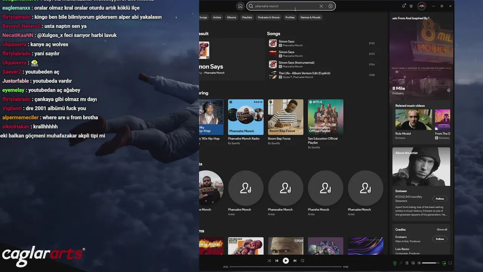Toggle the Miniplayer icon
483x272 pixels.
[x=444, y=263]
